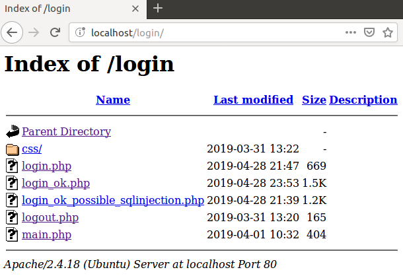Open login_ok_possible_sqlinjection.php link
The width and height of the screenshot is (403, 276).
coord(113,201)
